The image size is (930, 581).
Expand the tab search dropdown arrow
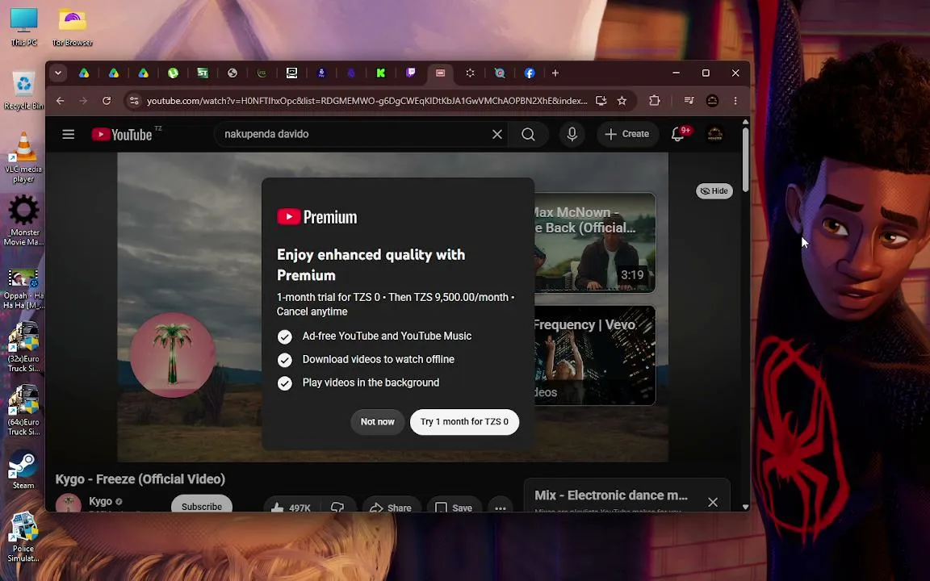[58, 73]
